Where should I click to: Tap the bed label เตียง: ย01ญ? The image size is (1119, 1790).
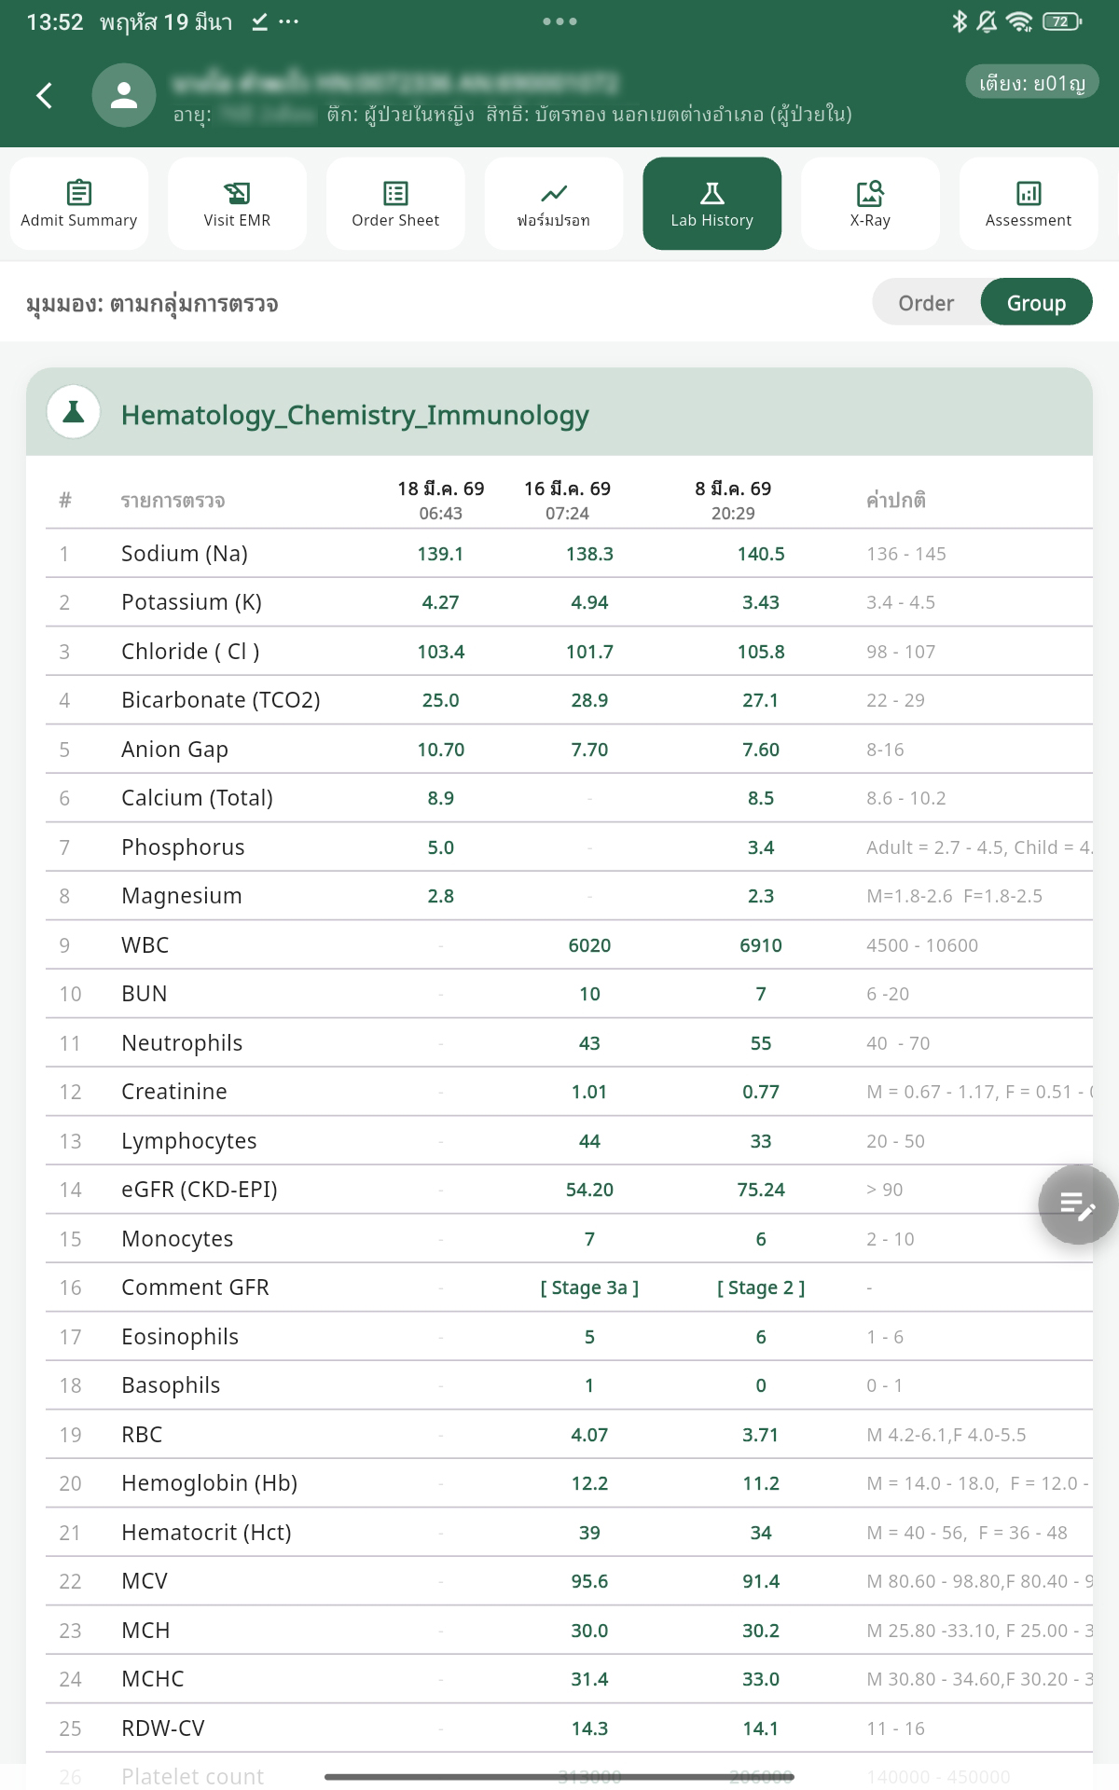(1032, 83)
